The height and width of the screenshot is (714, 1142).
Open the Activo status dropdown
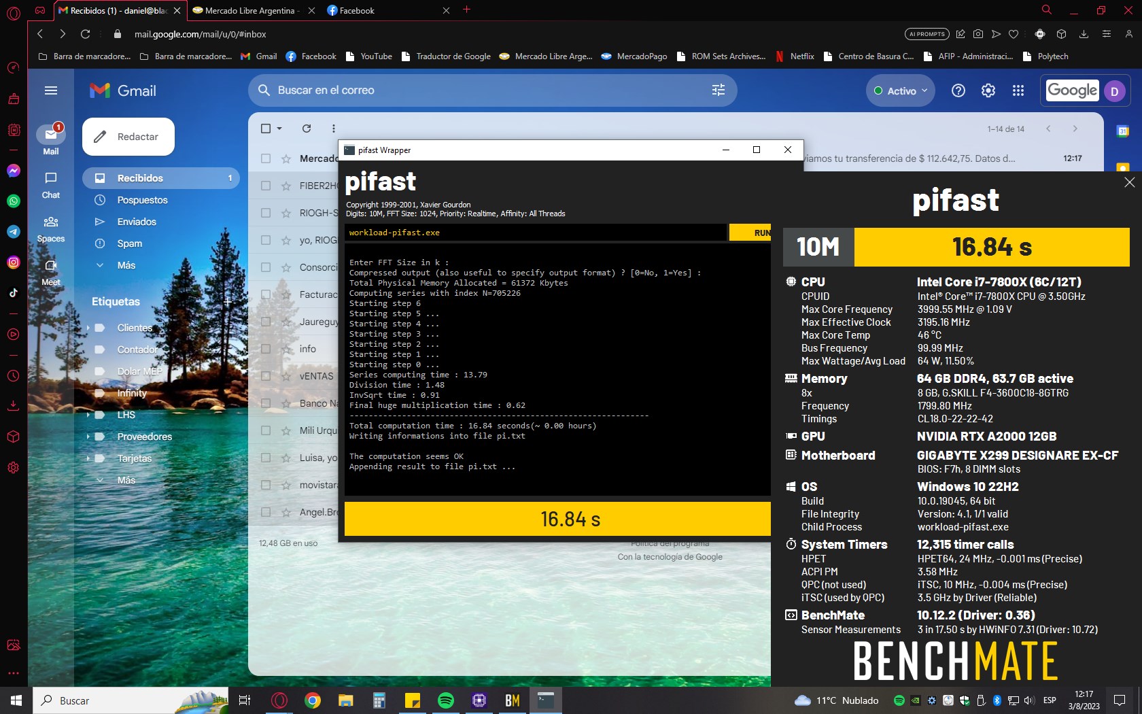[x=901, y=90]
